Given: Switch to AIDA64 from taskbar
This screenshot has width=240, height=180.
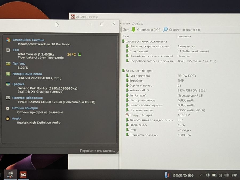Looking at the screenshot, I should (23, 175).
